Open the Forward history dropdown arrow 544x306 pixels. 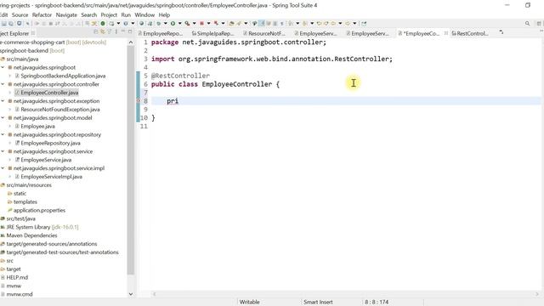tap(354, 23)
